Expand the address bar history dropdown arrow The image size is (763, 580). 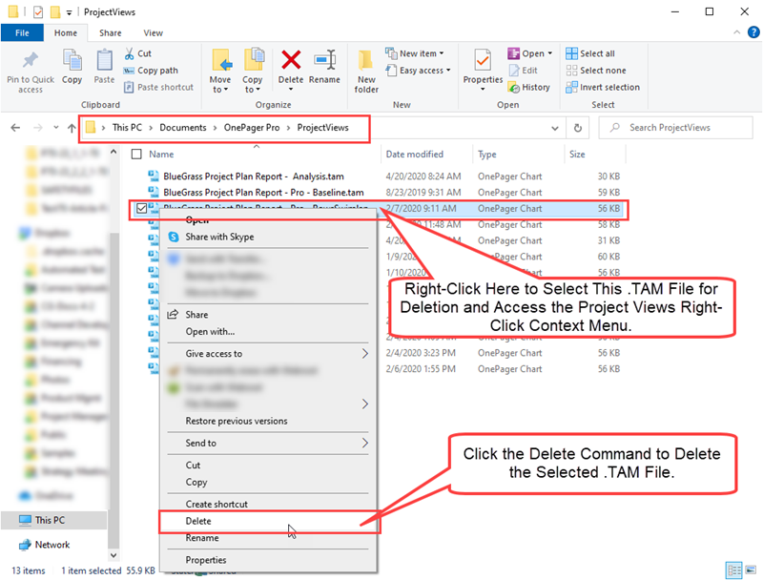(x=554, y=127)
